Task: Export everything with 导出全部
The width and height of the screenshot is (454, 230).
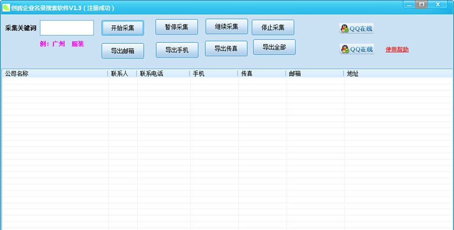Action: point(274,47)
